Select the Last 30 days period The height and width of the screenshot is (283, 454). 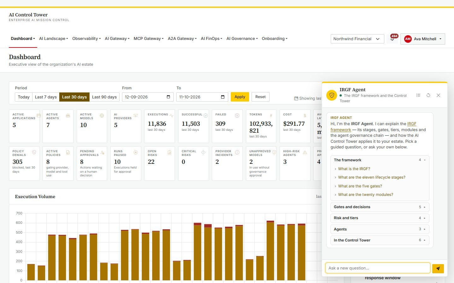click(x=74, y=97)
